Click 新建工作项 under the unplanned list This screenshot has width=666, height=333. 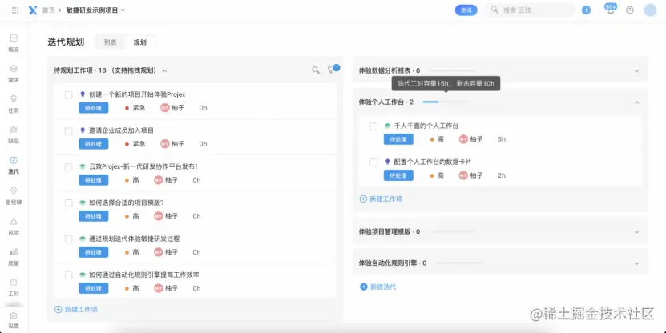pyautogui.click(x=76, y=309)
